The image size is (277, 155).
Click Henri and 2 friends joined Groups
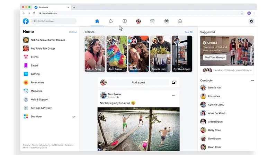pyautogui.click(x=232, y=70)
